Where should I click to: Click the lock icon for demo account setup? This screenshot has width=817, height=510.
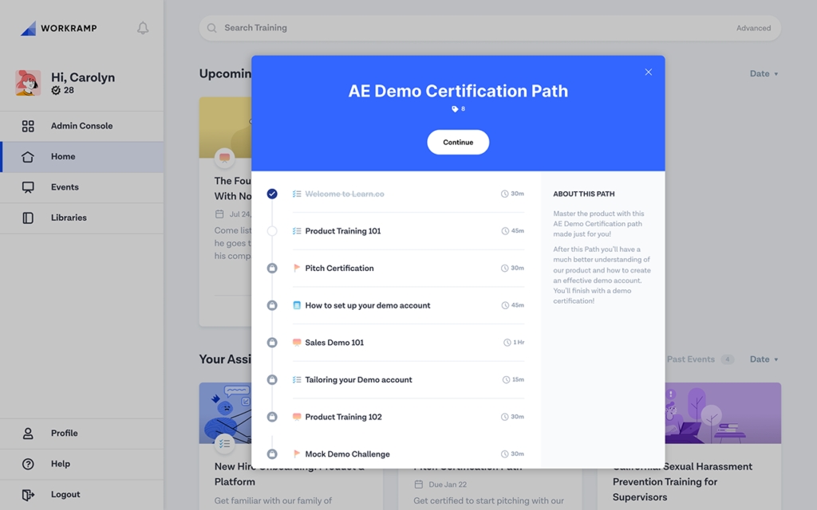point(272,305)
